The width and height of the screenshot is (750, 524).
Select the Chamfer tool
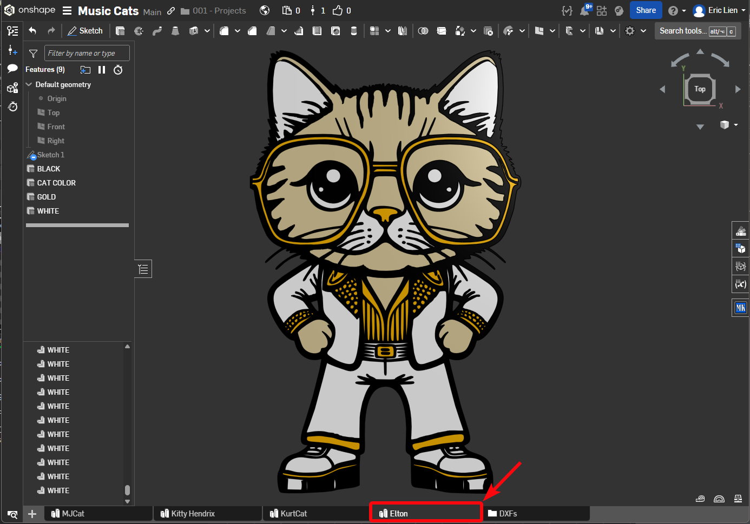pyautogui.click(x=252, y=31)
